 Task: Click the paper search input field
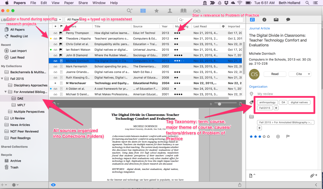click(210, 20)
